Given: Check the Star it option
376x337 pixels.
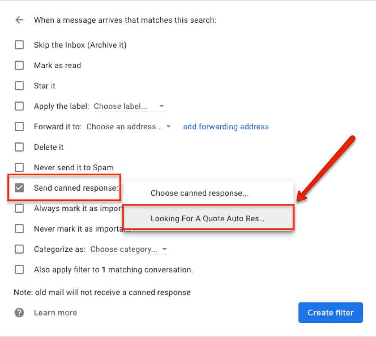Looking at the screenshot, I should tap(19, 86).
